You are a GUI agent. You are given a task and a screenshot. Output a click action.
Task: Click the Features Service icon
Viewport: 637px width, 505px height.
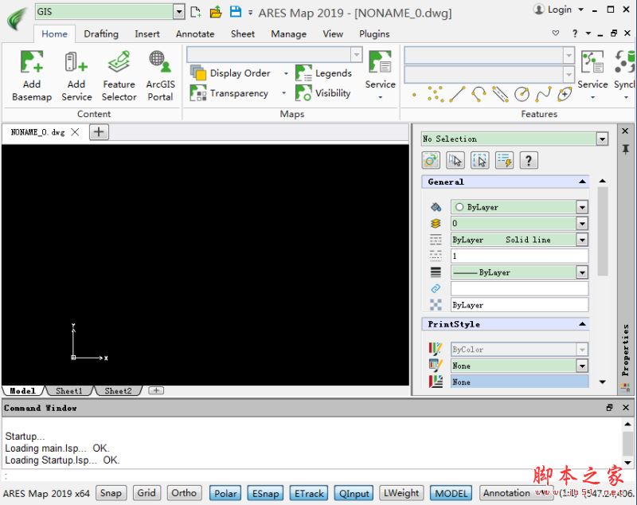tap(592, 62)
